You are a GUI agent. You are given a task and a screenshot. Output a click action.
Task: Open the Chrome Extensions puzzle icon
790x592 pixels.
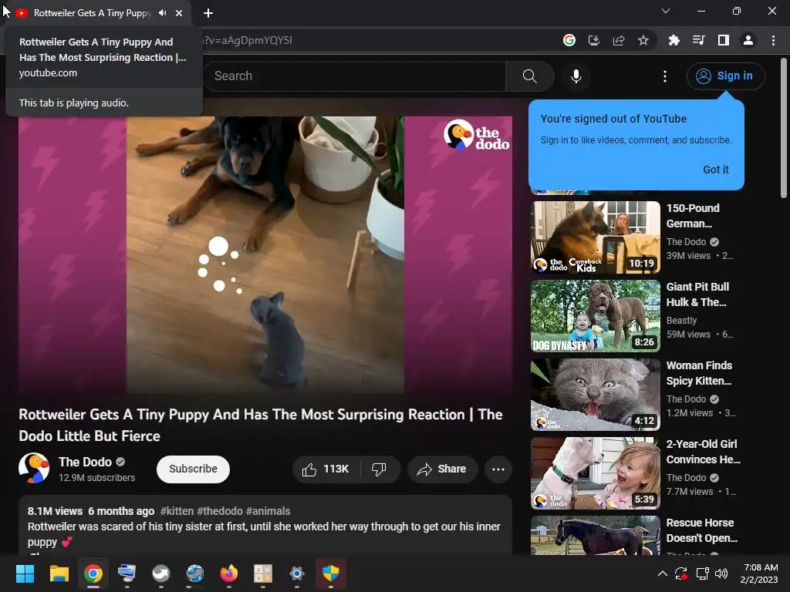pyautogui.click(x=674, y=40)
